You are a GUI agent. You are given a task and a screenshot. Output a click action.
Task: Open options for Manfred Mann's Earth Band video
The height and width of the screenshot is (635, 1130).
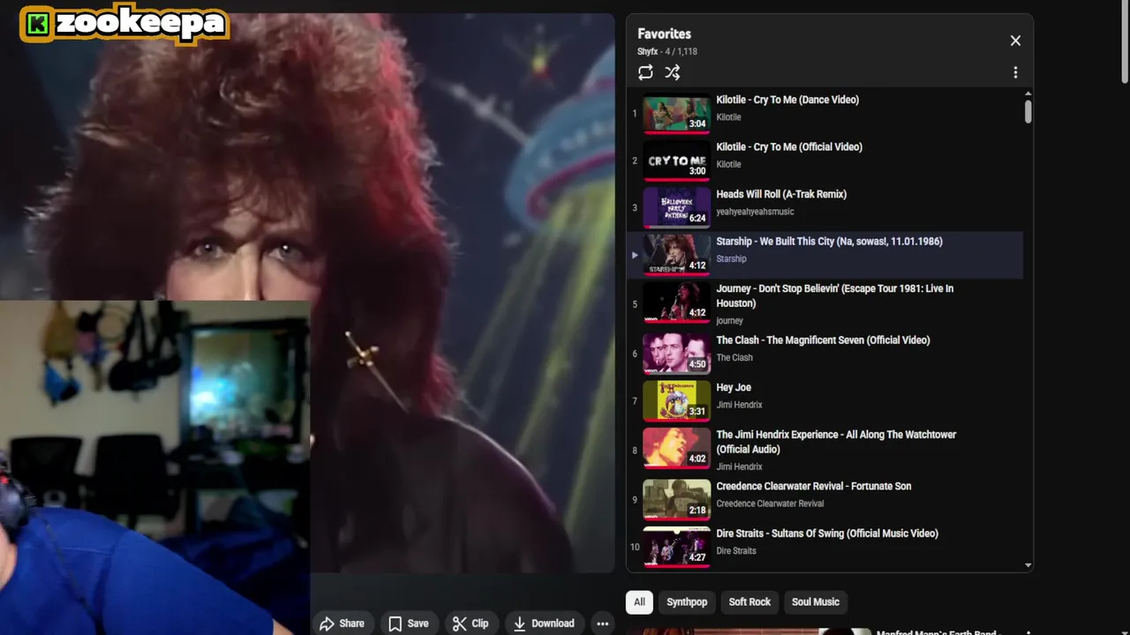(x=1028, y=632)
